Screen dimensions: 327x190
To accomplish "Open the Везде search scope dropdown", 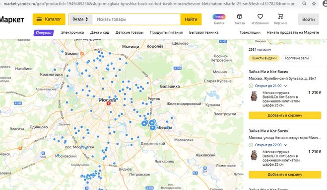I will (x=80, y=19).
